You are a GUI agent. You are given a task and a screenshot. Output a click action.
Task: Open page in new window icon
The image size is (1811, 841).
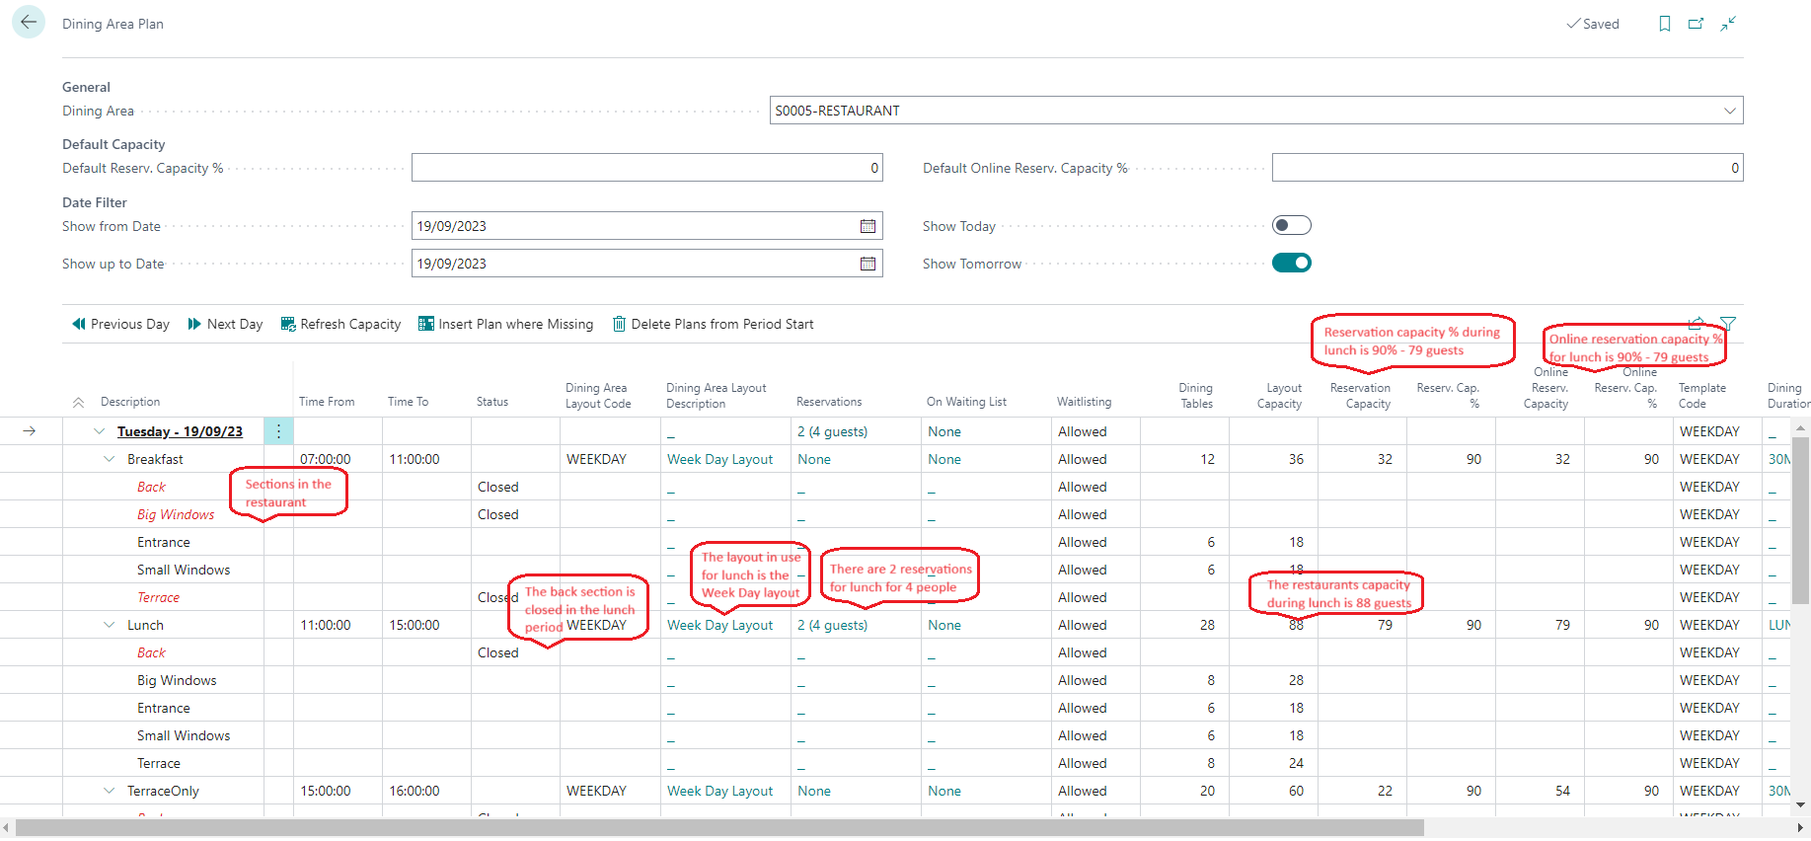click(1696, 24)
